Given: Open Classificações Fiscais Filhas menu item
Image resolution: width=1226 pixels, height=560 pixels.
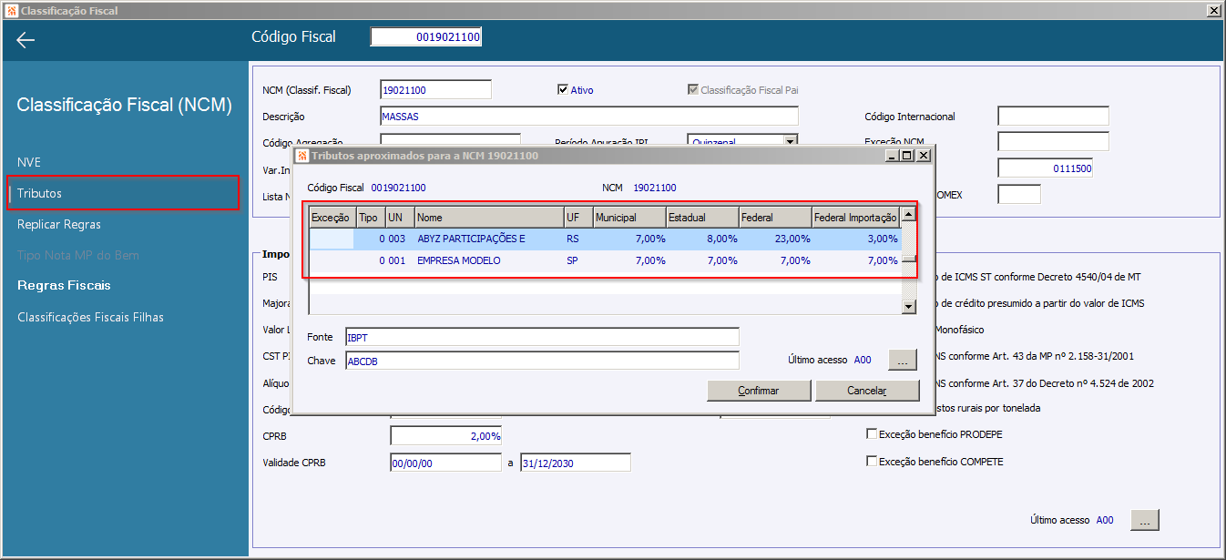Looking at the screenshot, I should pos(90,317).
